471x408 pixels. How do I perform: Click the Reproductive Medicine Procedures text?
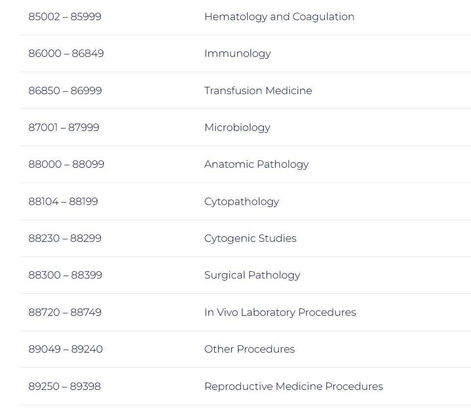point(294,386)
